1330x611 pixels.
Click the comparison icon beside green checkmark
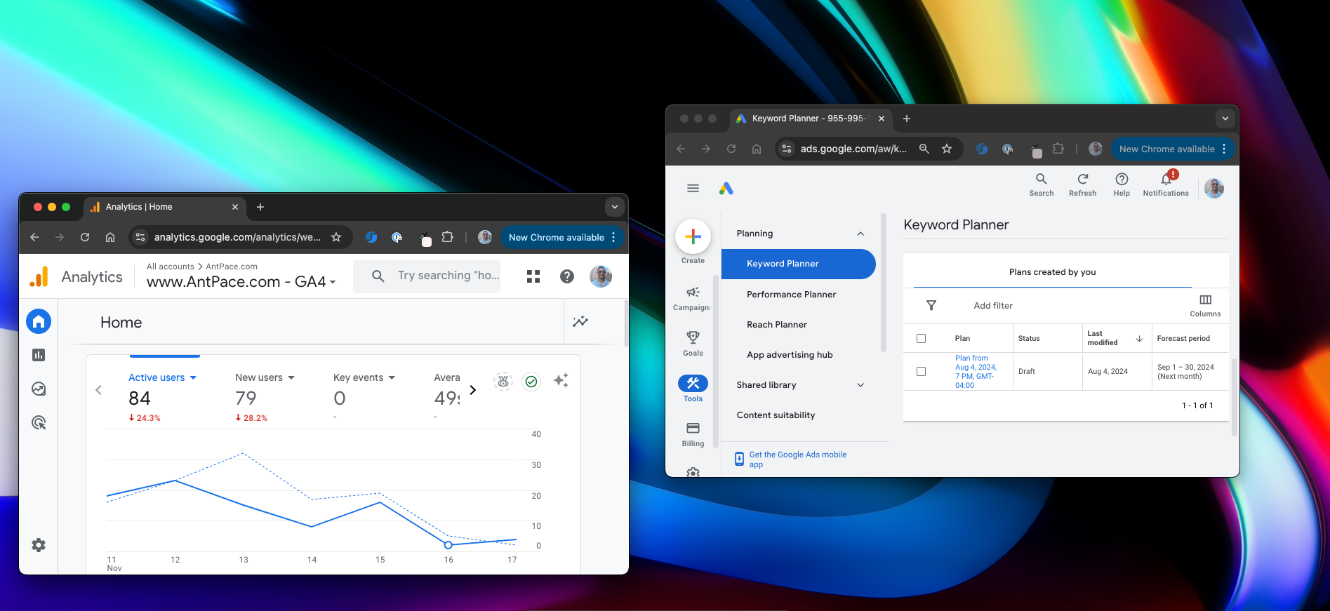[503, 382]
